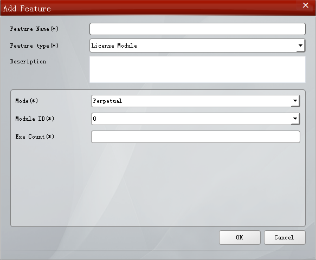Expand the Module ID dropdown
Image resolution: width=316 pixels, height=260 pixels.
(x=196, y=119)
